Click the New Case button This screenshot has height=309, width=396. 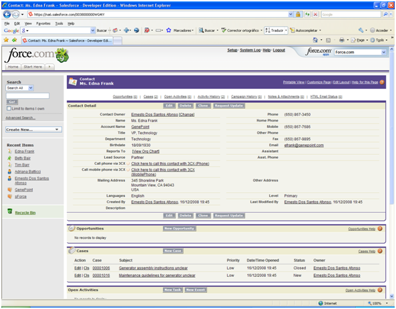173,251
